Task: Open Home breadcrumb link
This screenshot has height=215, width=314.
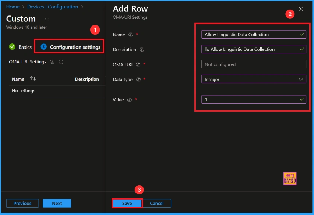Action: pos(13,7)
